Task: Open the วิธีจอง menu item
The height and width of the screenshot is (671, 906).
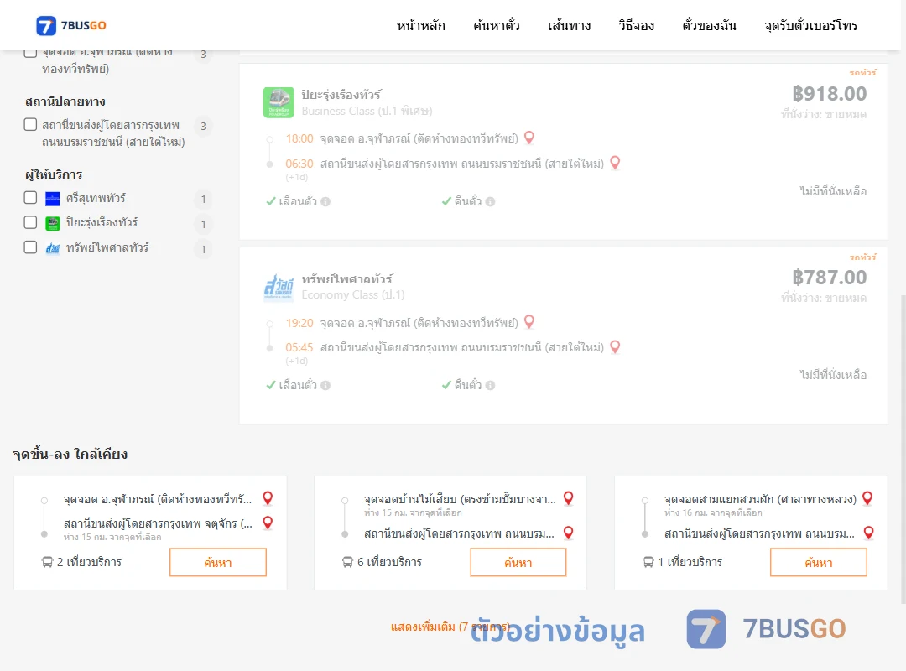Action: (636, 25)
